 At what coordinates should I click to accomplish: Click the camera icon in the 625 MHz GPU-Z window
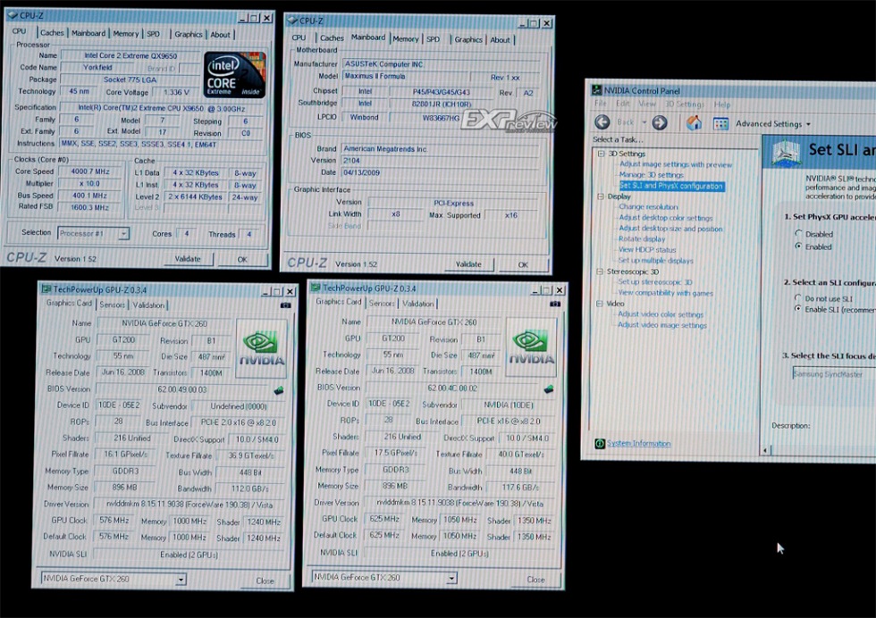(555, 304)
